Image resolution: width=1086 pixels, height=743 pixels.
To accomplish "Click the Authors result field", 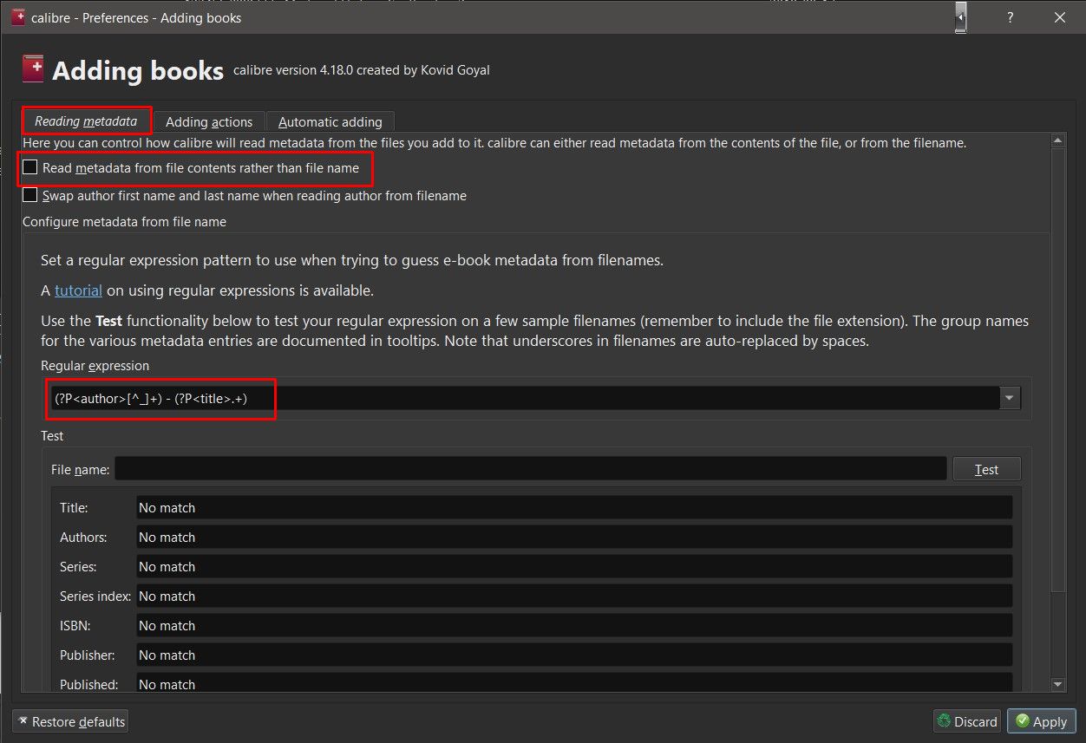I will point(574,537).
